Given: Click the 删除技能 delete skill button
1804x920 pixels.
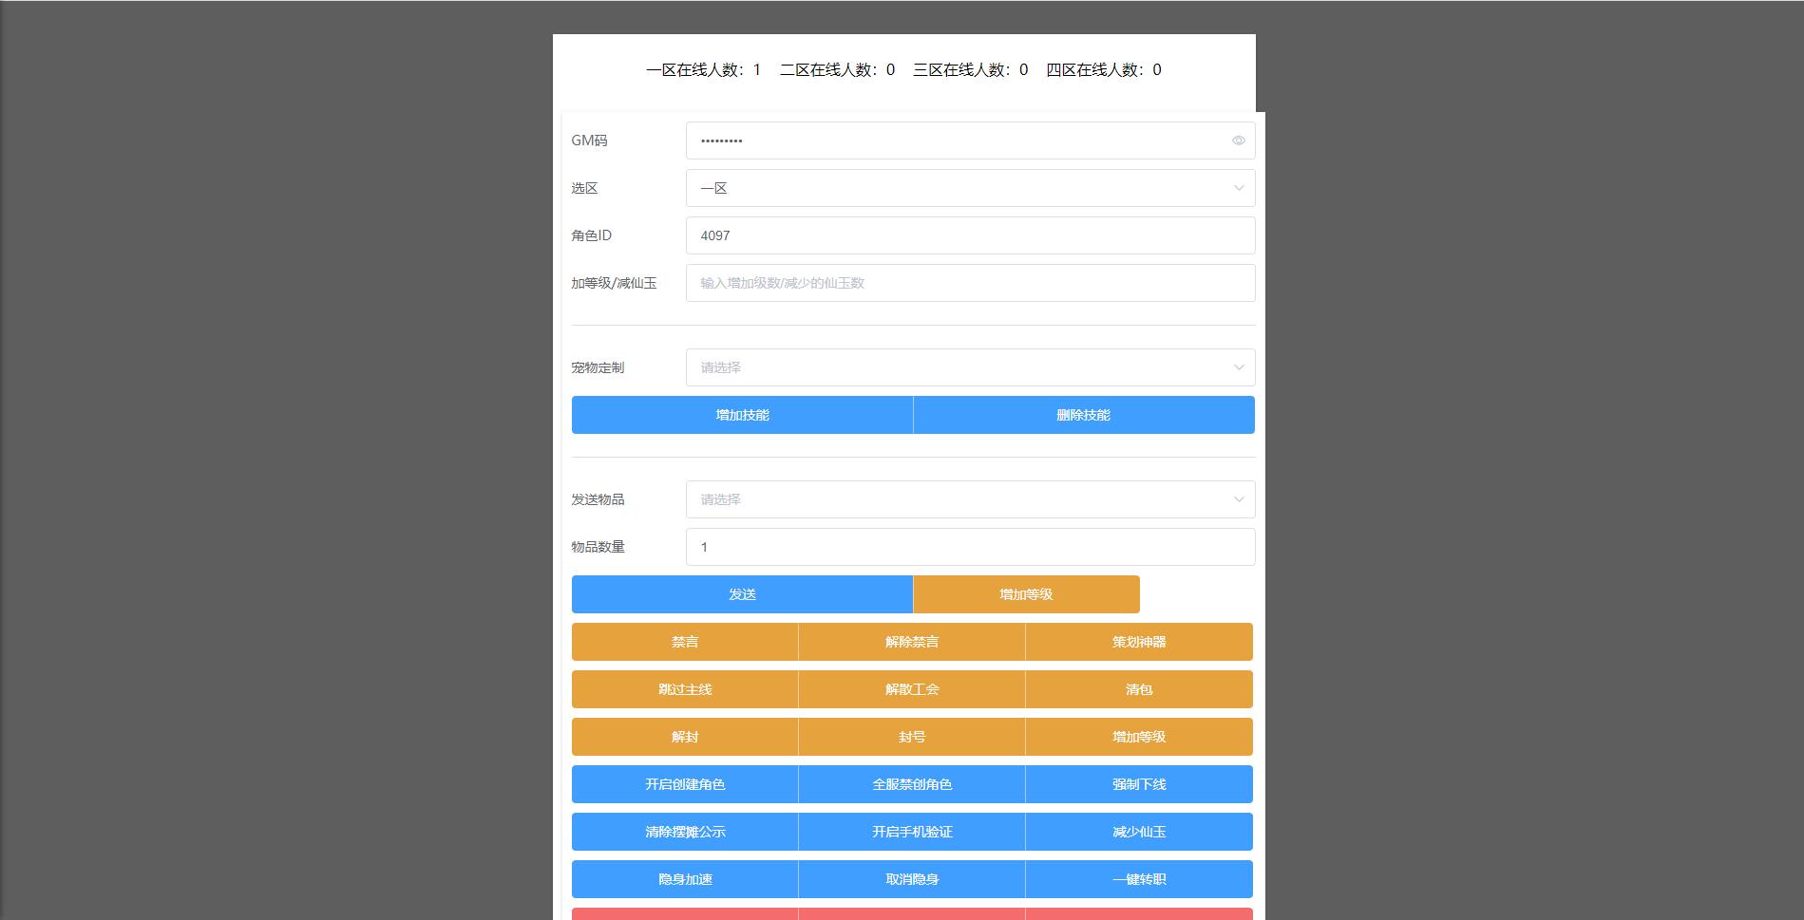Looking at the screenshot, I should (x=1083, y=414).
